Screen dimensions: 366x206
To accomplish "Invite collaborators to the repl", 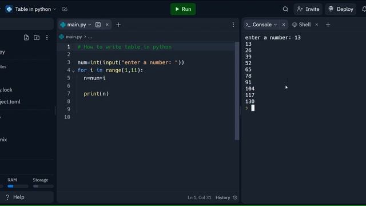I will pos(308,9).
